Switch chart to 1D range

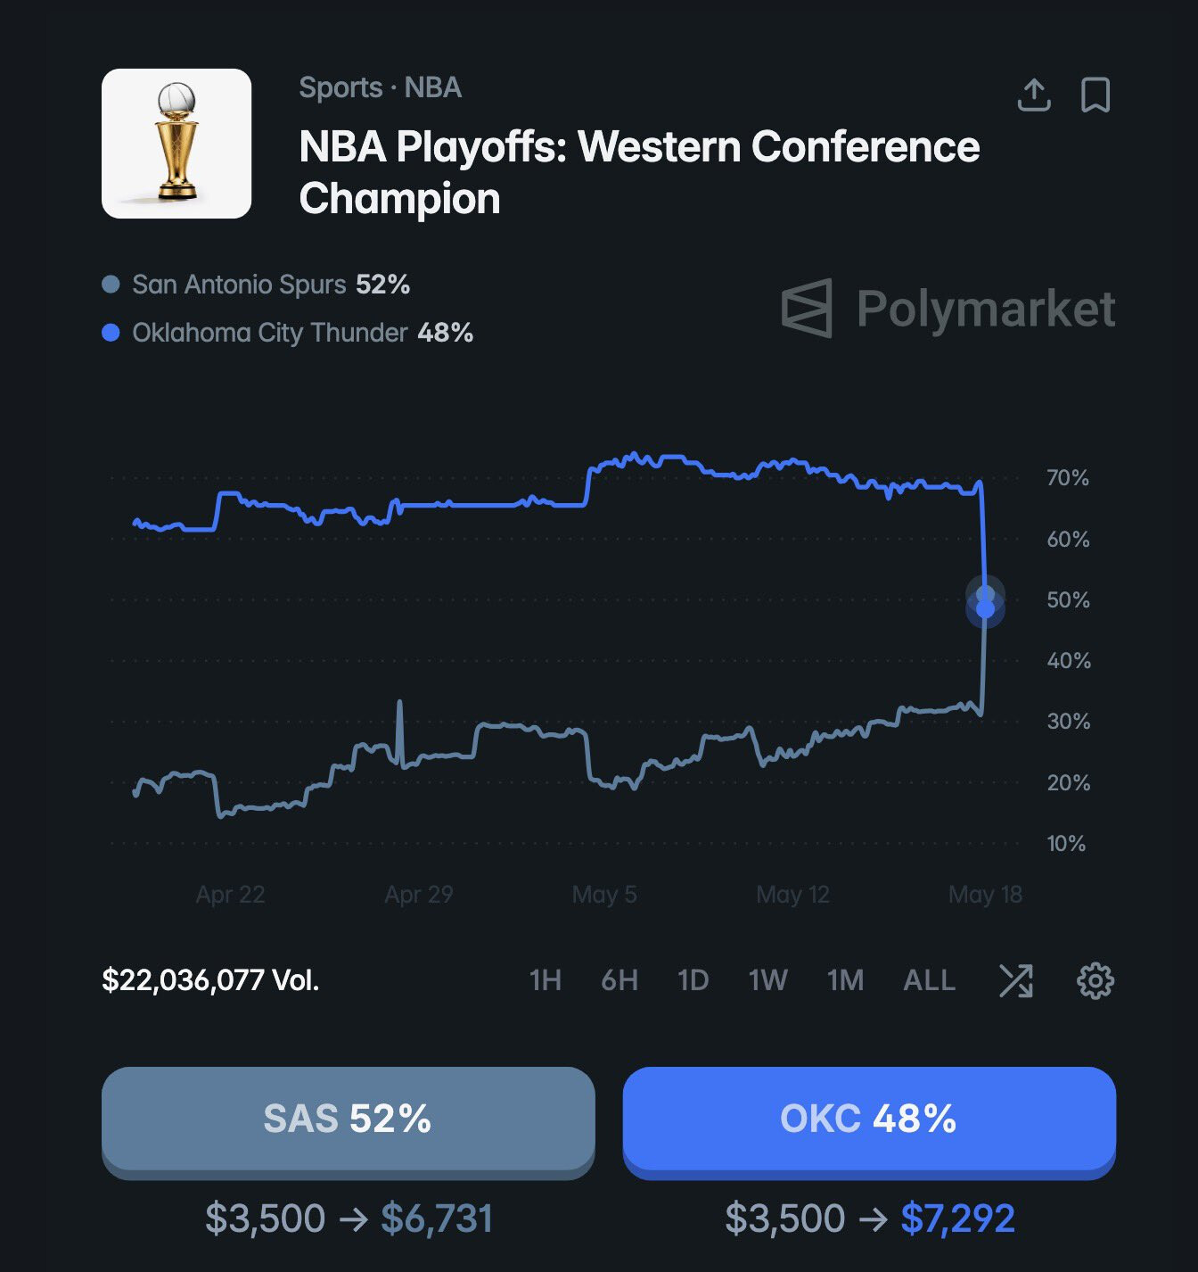click(693, 980)
